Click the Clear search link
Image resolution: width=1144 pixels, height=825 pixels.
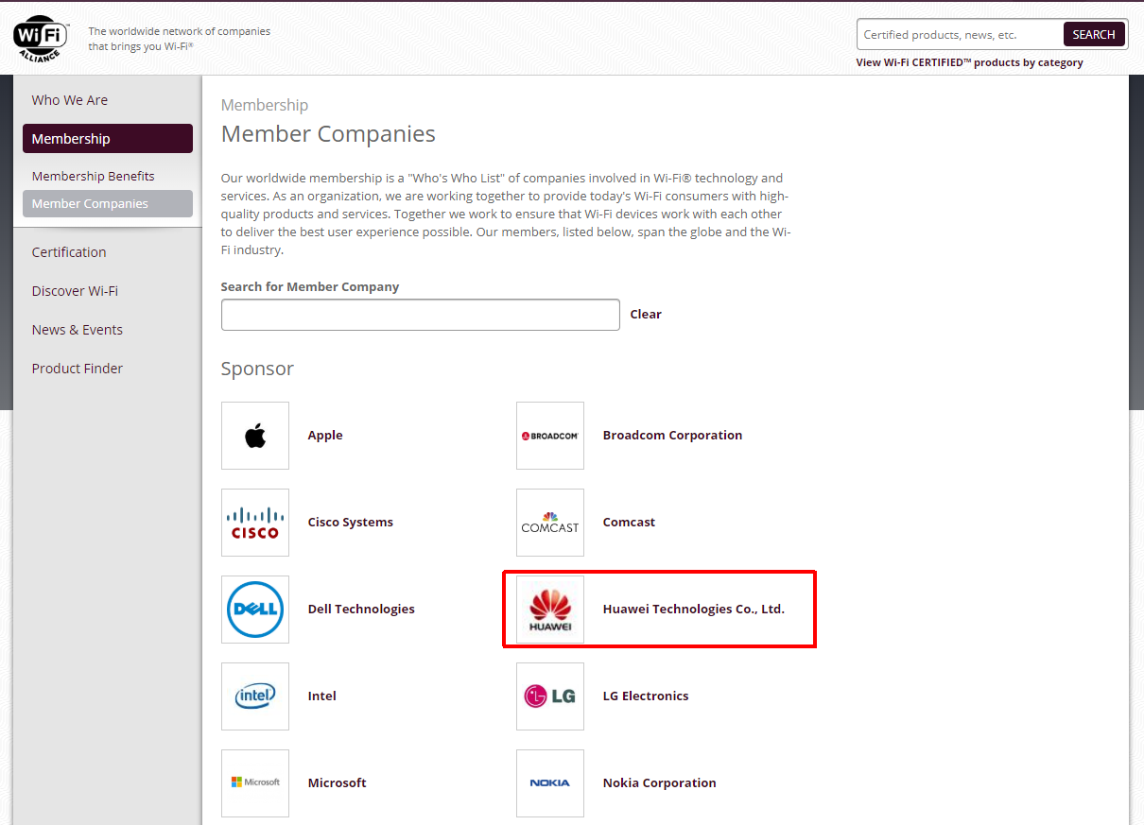[646, 315]
